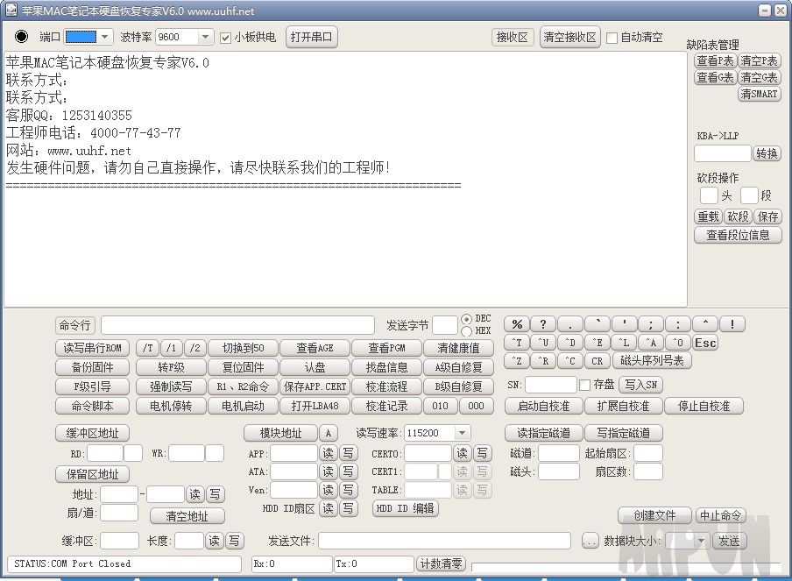The height and width of the screenshot is (581, 792).
Task: Click the 写入SN button
Action: point(640,385)
